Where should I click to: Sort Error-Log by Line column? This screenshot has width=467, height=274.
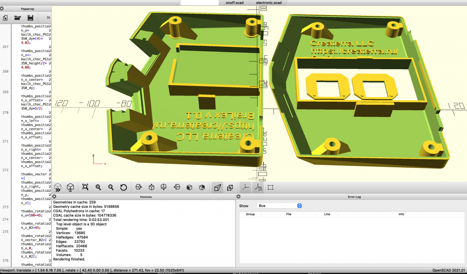coord(327,214)
